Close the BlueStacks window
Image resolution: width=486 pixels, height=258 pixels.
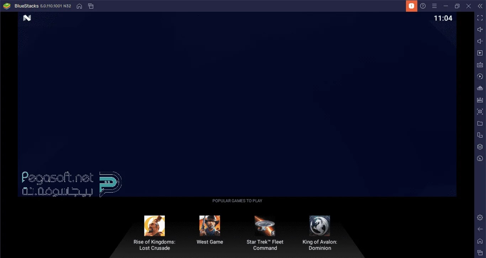point(469,6)
